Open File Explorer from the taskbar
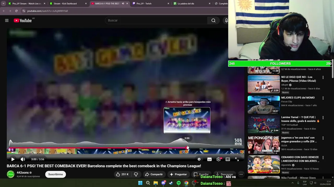Viewport: 334px width, 187px height. tap(156, 183)
